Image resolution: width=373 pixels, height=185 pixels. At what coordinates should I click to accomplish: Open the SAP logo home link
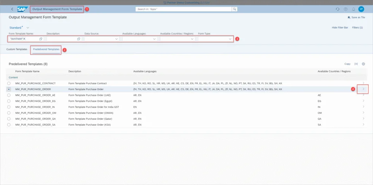[x=23, y=9]
